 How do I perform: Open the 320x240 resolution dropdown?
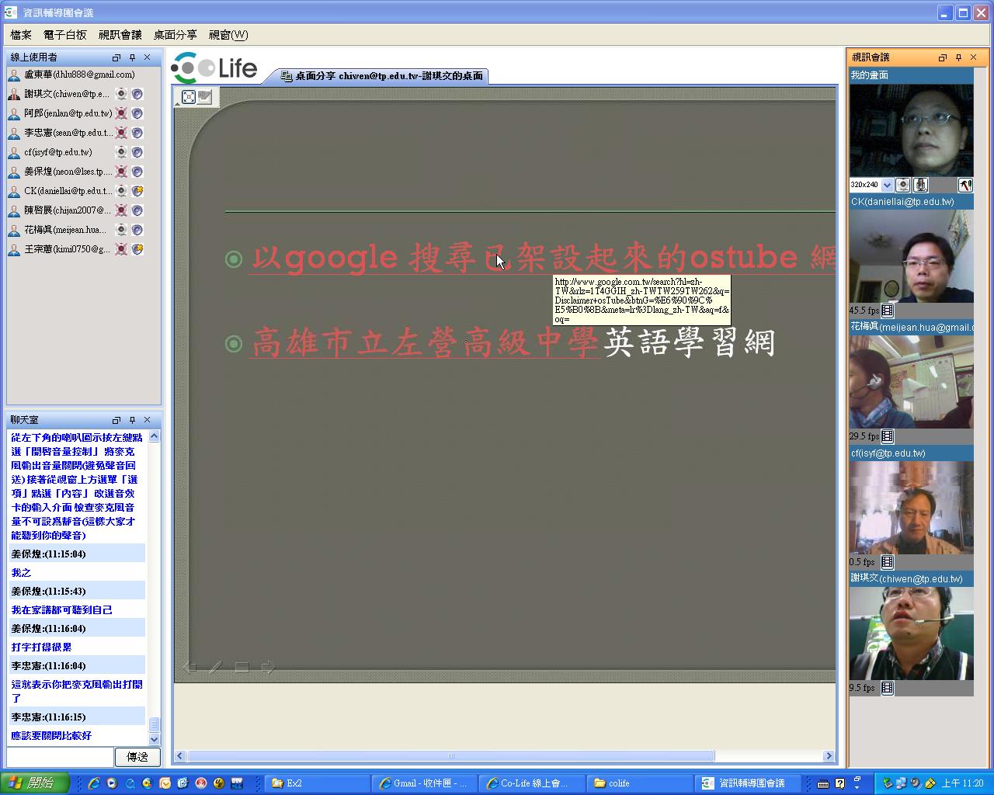[887, 185]
